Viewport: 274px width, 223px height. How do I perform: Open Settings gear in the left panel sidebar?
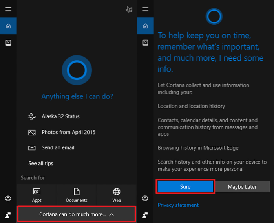(8, 199)
